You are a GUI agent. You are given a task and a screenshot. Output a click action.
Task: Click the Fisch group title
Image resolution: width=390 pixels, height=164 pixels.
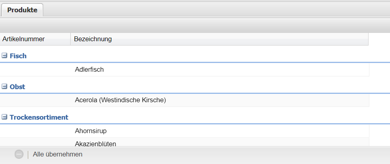click(18, 56)
